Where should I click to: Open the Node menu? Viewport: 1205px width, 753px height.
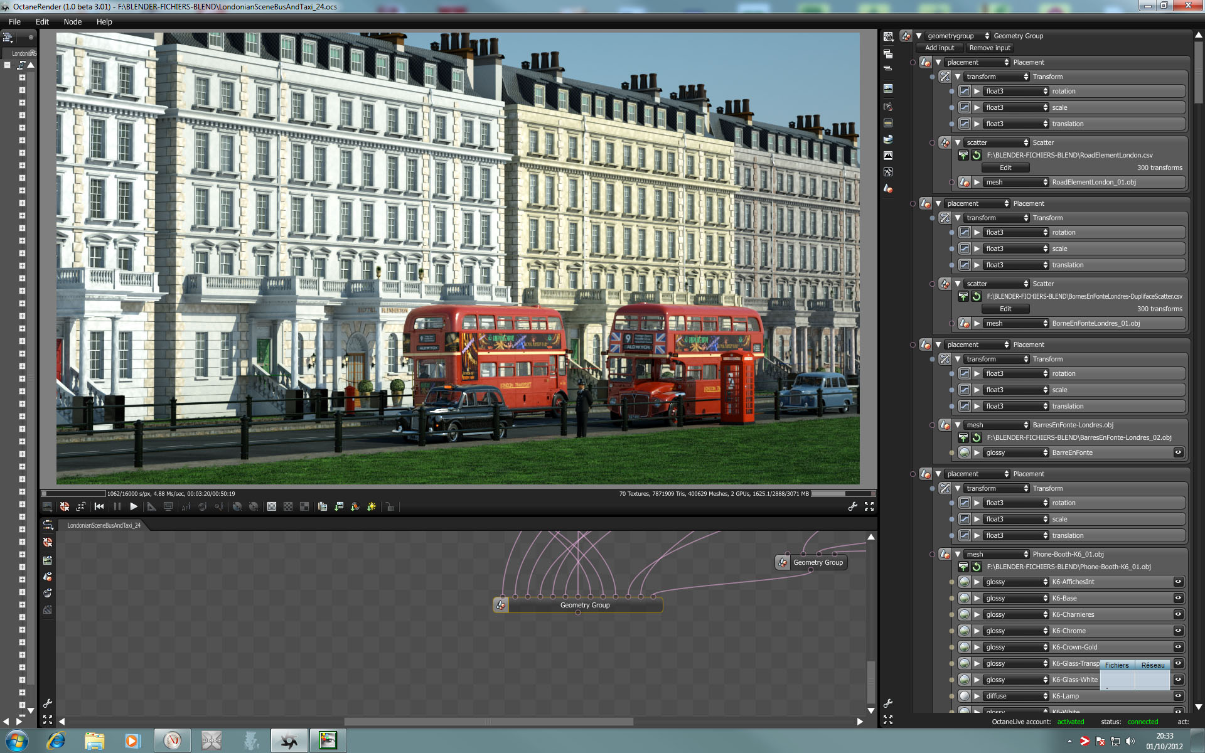(x=73, y=21)
